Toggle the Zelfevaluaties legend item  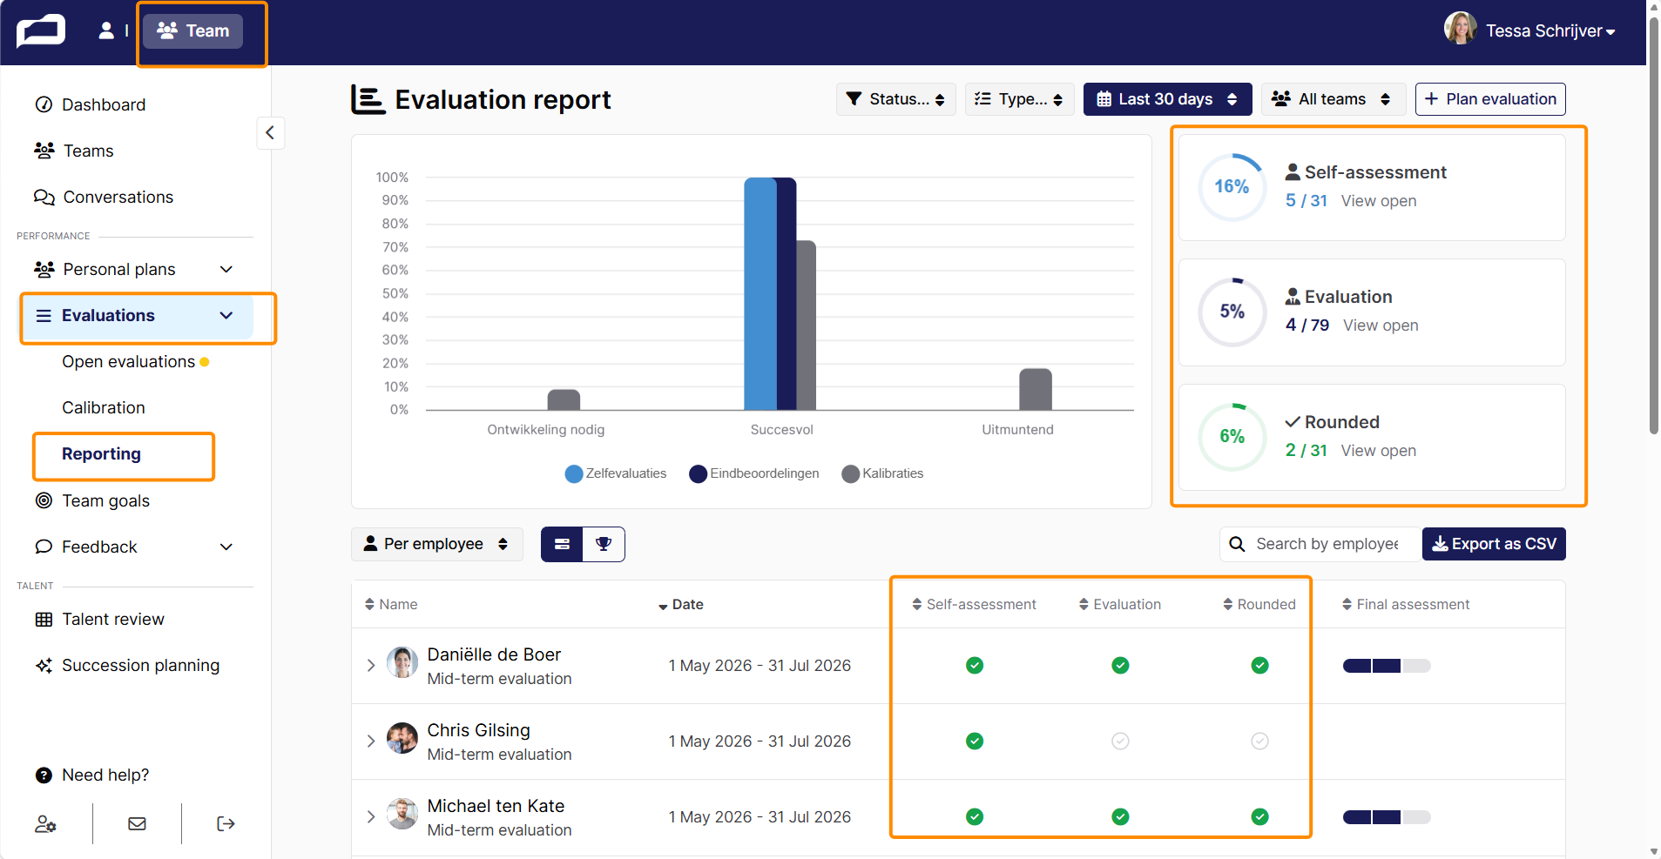coord(616,473)
